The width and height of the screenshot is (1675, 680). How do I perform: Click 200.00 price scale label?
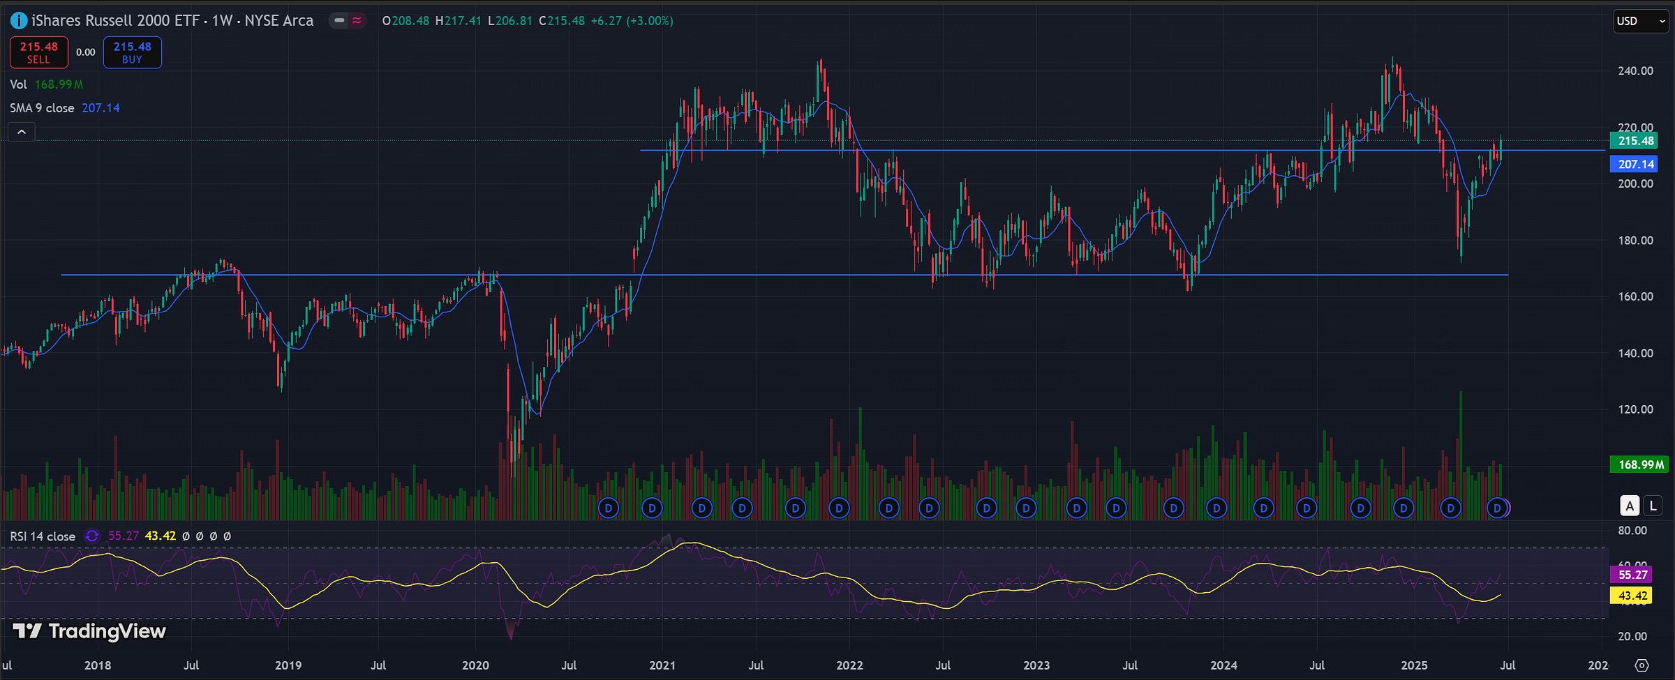[1636, 183]
